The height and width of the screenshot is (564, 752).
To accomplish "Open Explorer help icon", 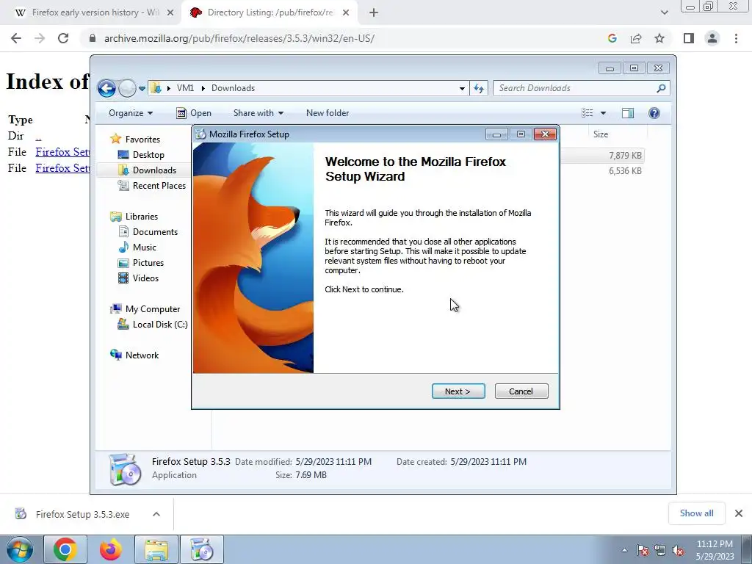I will pyautogui.click(x=654, y=113).
